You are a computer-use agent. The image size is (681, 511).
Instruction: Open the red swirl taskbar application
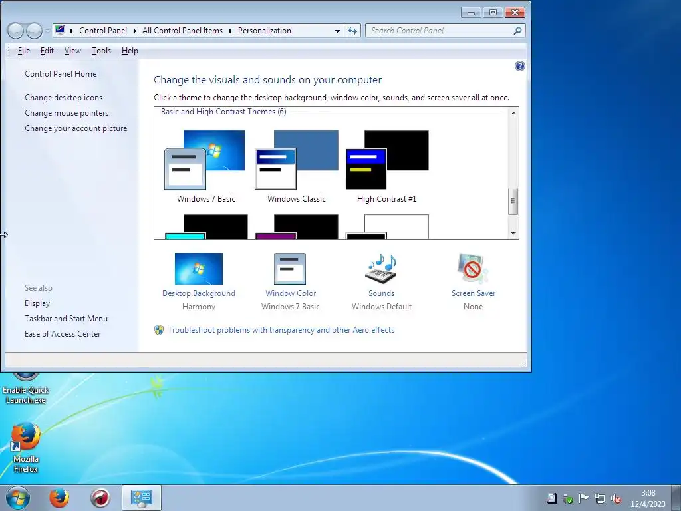point(100,498)
